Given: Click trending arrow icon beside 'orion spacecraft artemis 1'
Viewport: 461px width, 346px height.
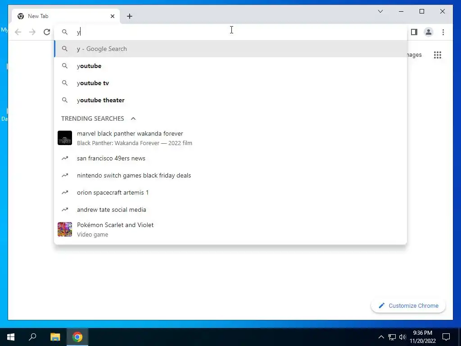Looking at the screenshot, I should [65, 192].
